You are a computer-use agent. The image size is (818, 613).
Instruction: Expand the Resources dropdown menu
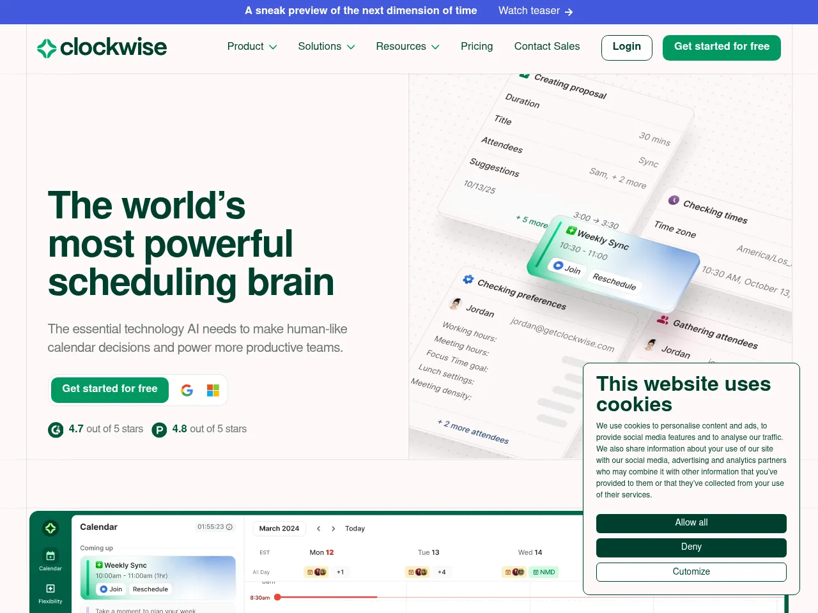(407, 47)
